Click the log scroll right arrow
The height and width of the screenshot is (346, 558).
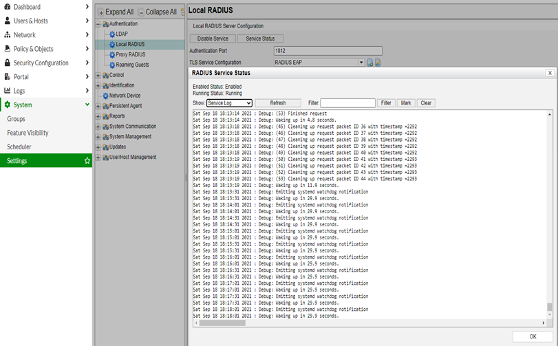[x=544, y=323]
